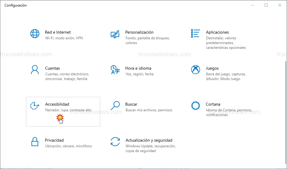Click the Aplicaciones list icon
Image resolution: width=287 pixels, height=169 pixels.
pos(195,34)
